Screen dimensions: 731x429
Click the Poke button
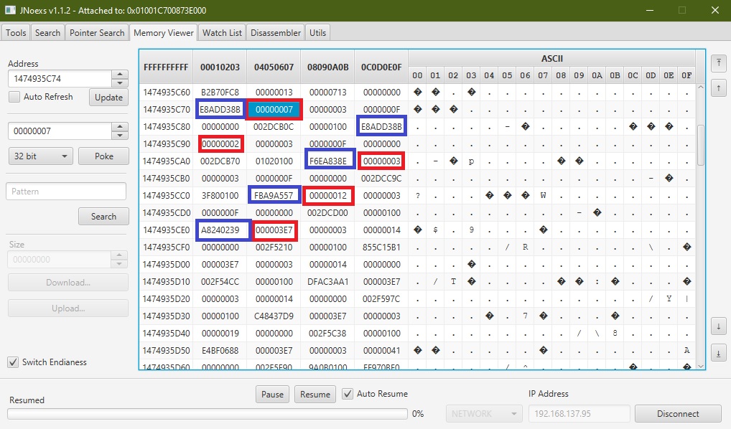pyautogui.click(x=103, y=156)
